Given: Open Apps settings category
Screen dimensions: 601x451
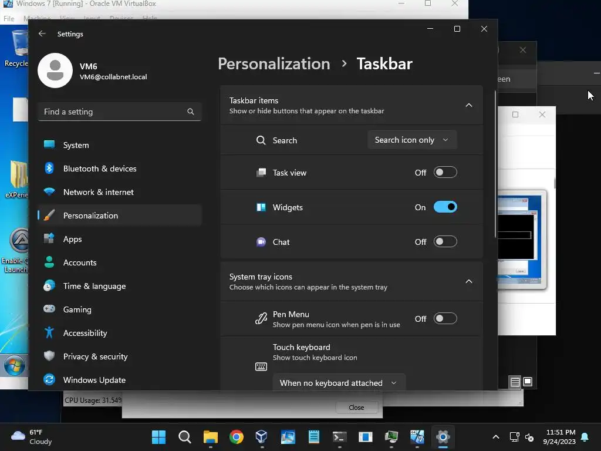Looking at the screenshot, I should (x=120, y=239).
